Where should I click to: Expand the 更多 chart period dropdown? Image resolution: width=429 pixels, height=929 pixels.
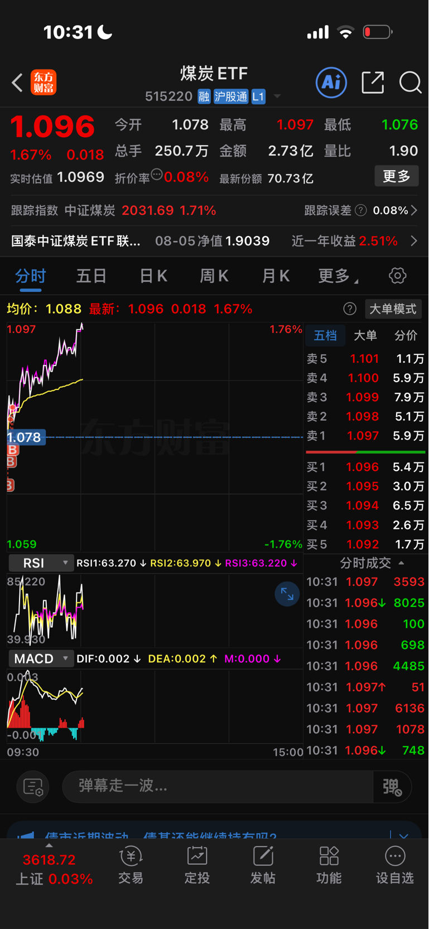pyautogui.click(x=338, y=276)
